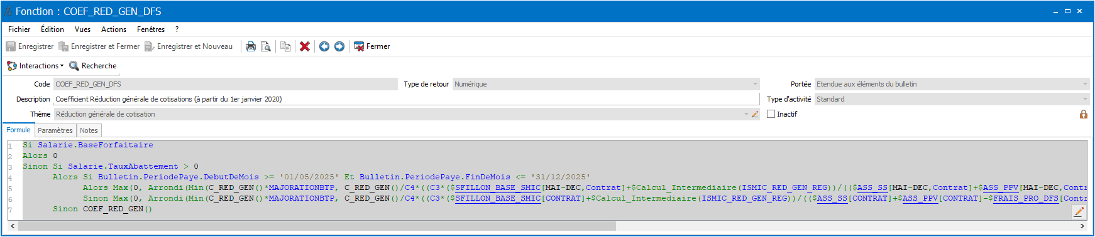The height and width of the screenshot is (237, 1095).
Task: Click Enregistrer et Fermer toolbar button
Action: (99, 46)
